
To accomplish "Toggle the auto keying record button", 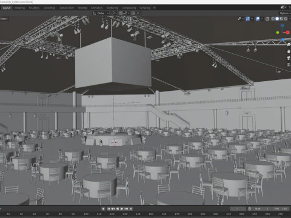I will tap(103, 209).
